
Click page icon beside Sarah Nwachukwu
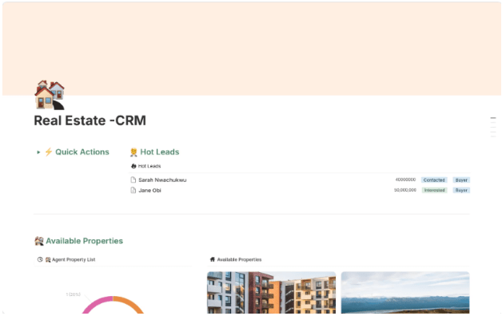[133, 180]
